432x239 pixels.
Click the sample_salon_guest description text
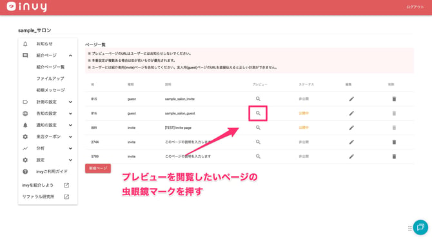coord(180,113)
